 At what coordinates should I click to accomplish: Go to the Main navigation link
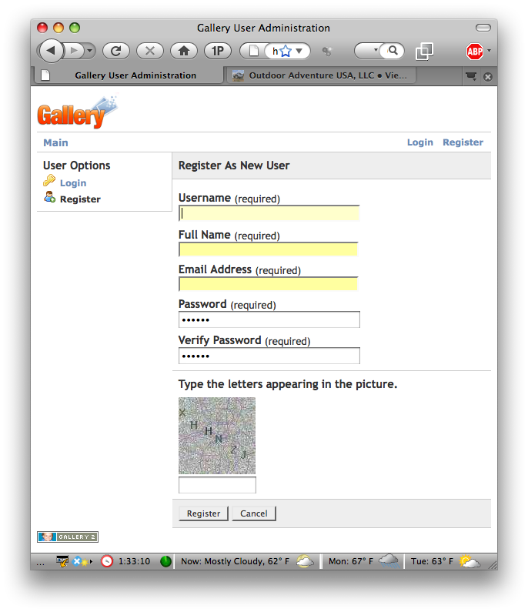[x=55, y=142]
